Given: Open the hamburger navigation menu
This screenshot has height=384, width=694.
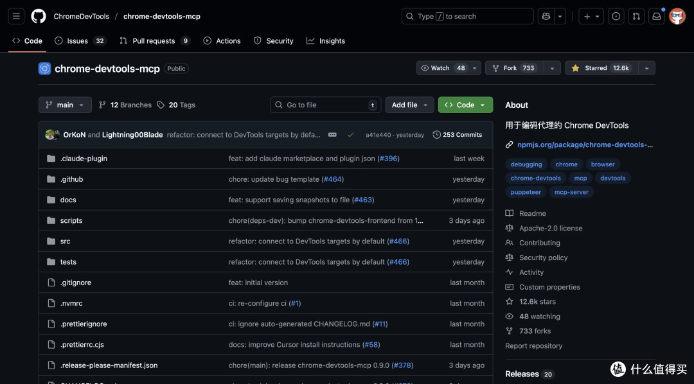Looking at the screenshot, I should (16, 16).
